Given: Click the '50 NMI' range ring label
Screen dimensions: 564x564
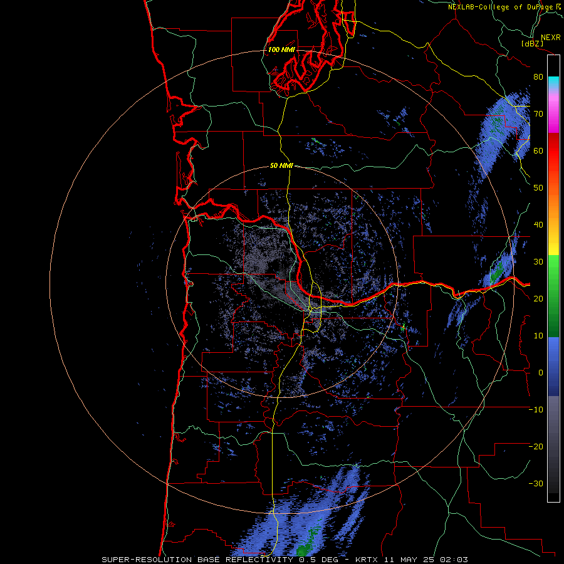Looking at the screenshot, I should [x=281, y=166].
